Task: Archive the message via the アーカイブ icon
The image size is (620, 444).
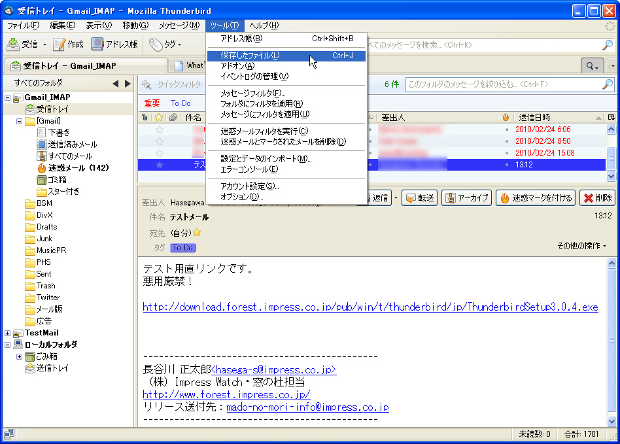Action: [466, 199]
